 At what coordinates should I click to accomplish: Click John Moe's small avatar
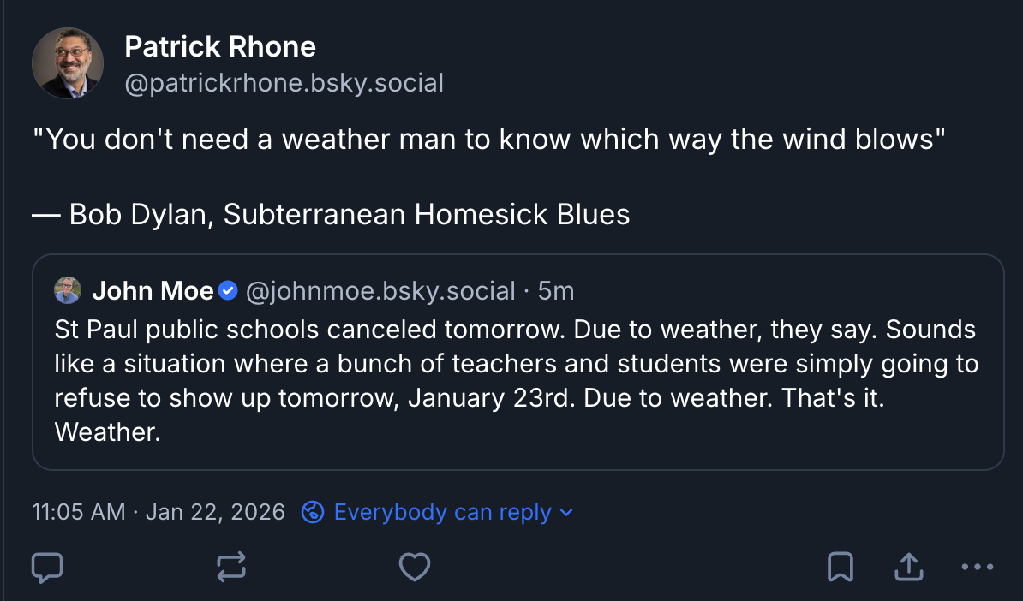(x=68, y=291)
